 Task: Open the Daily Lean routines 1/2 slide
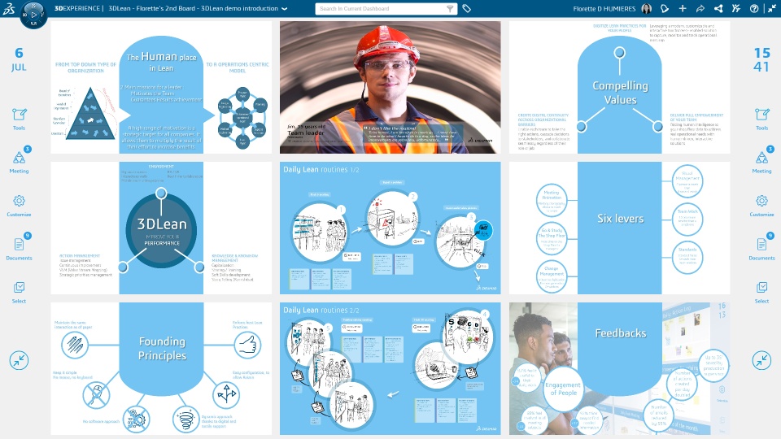390,228
